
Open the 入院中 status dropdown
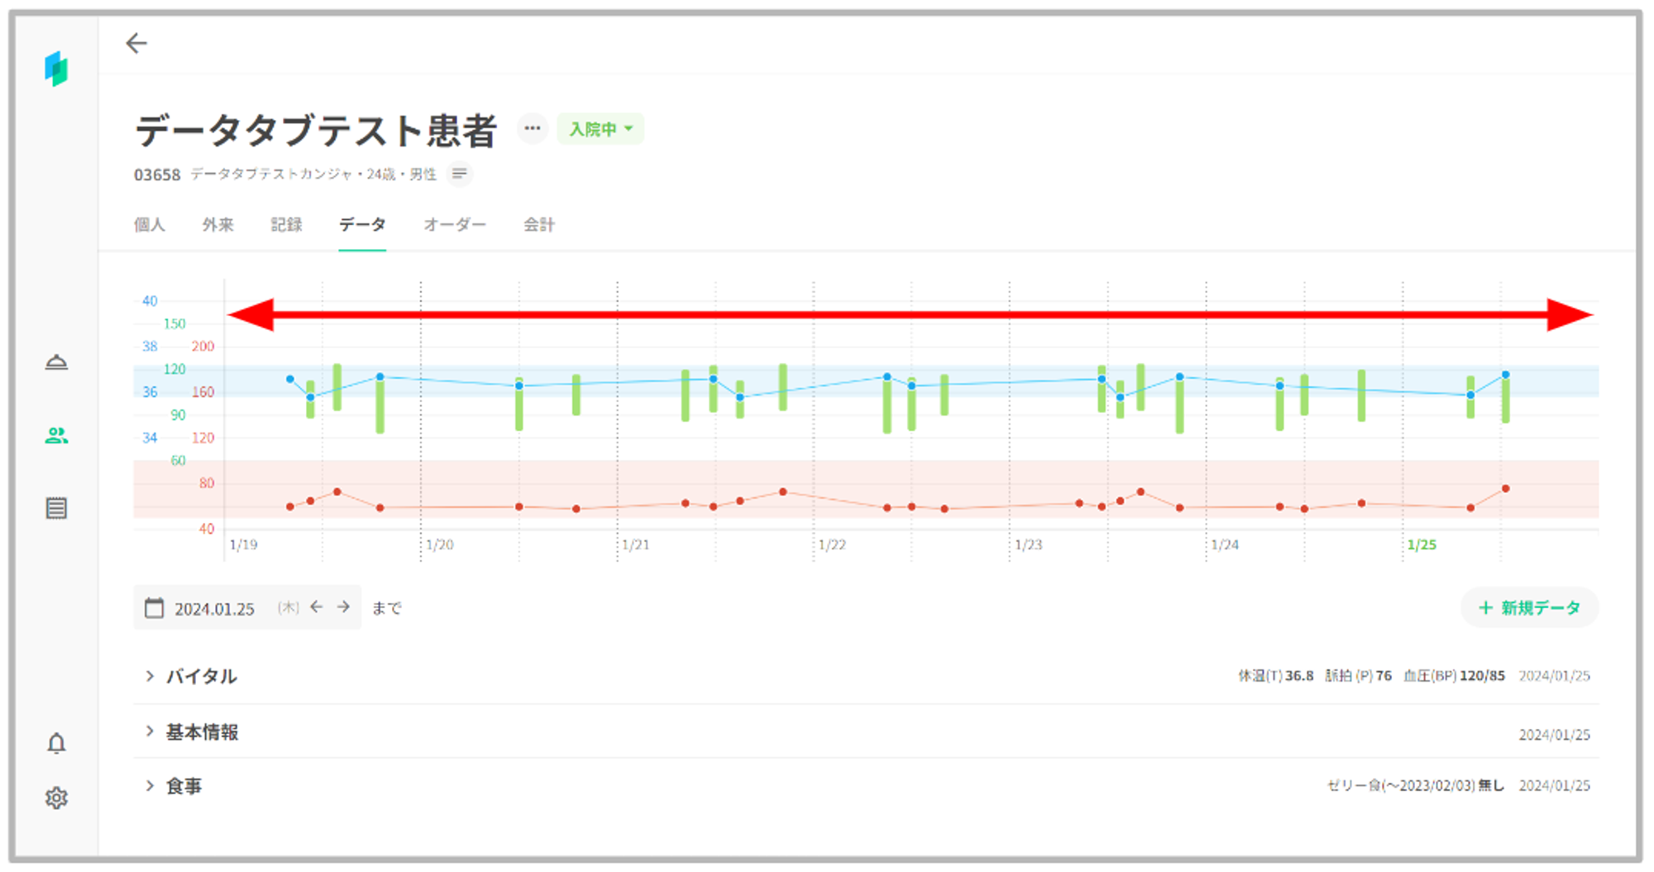(x=600, y=129)
